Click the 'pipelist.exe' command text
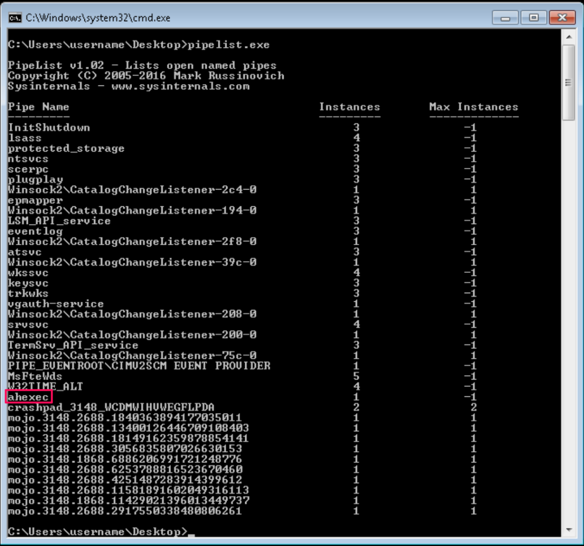 (x=229, y=44)
